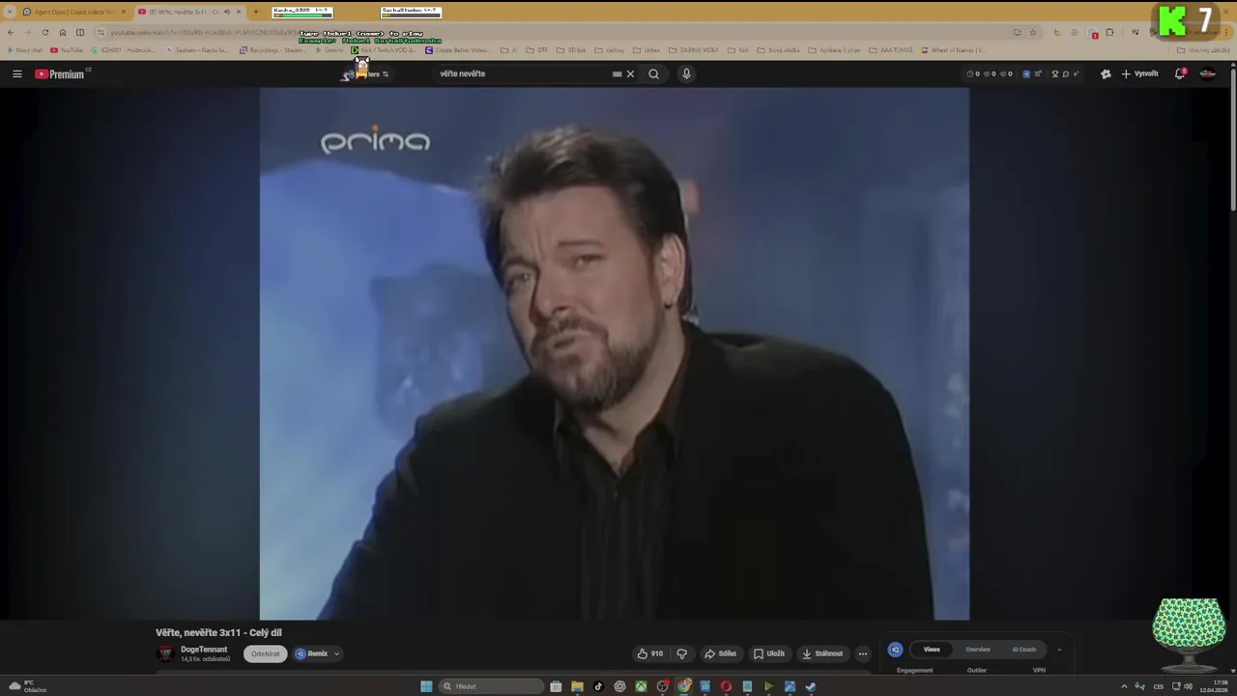
Task: Bookmark this page with star icon
Action: (1033, 32)
